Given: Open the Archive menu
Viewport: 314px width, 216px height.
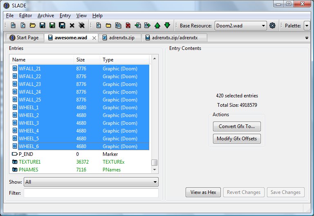Looking at the screenshot, I should [x=46, y=16].
